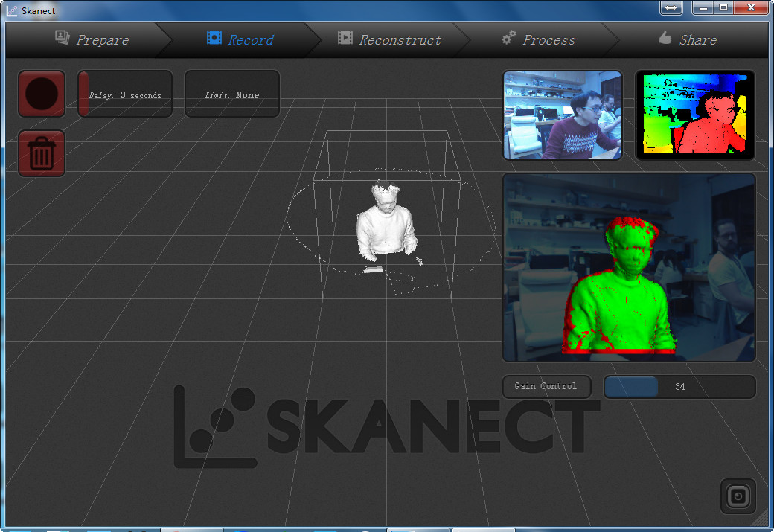
Task: Open the Prepare tab
Action: coord(92,39)
